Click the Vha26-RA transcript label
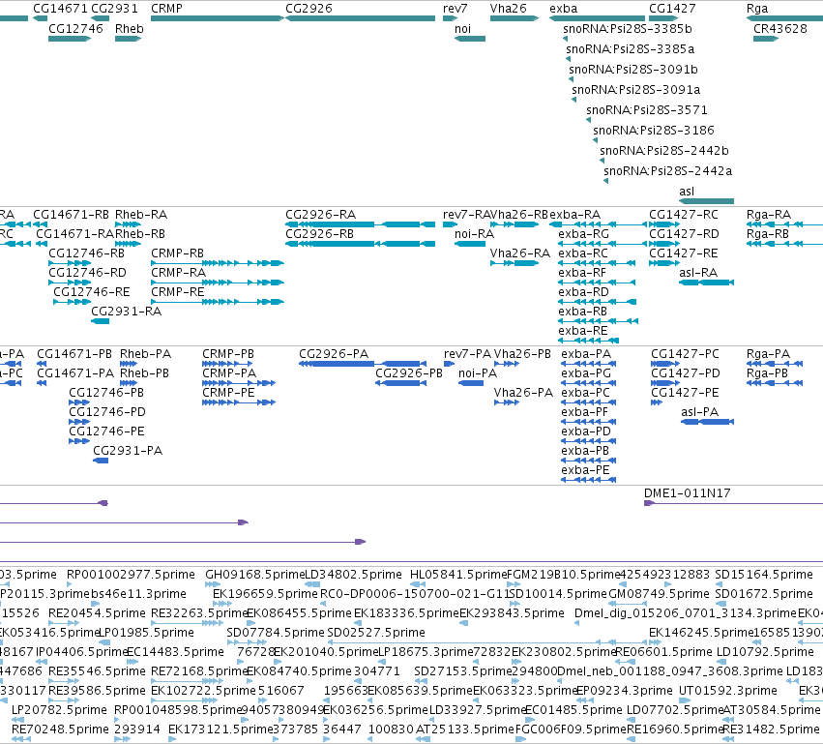This screenshot has width=823, height=744. [x=520, y=253]
